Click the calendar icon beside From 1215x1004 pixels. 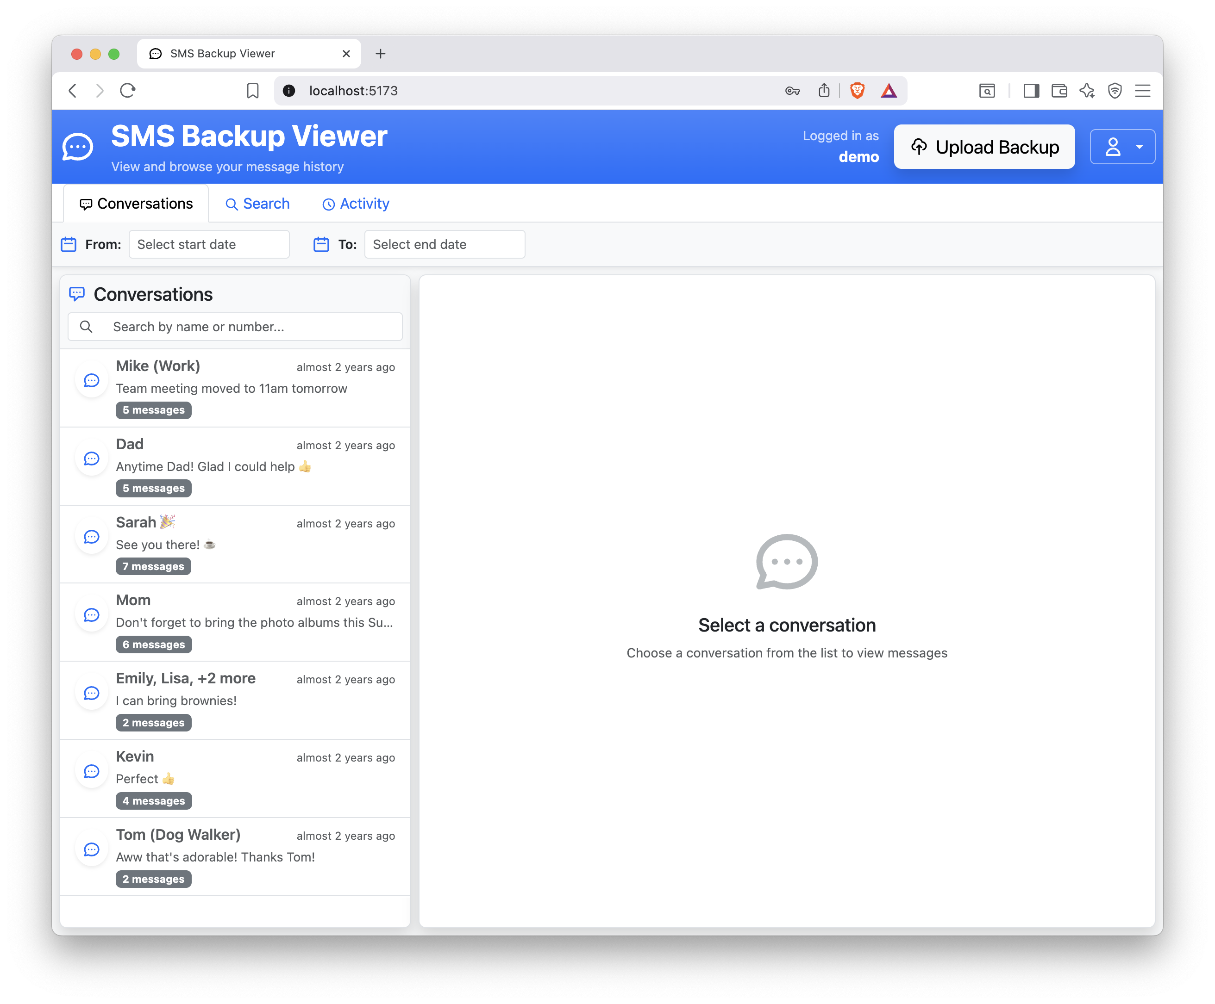pos(69,244)
